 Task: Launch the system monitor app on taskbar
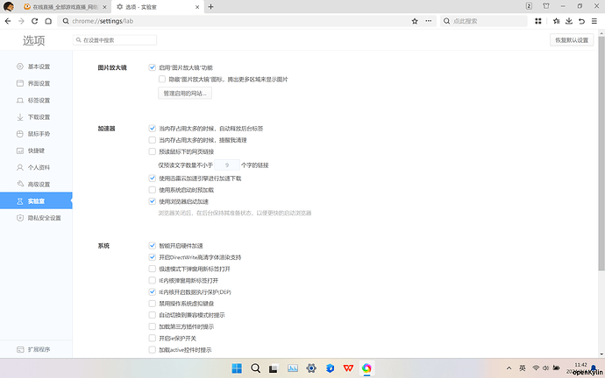(x=293, y=368)
